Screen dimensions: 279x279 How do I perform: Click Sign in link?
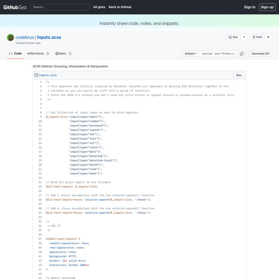click(x=249, y=7)
